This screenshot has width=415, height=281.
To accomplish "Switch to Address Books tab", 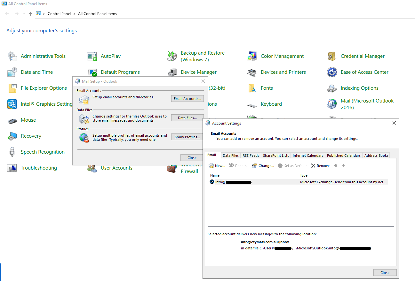I will pos(376,156).
